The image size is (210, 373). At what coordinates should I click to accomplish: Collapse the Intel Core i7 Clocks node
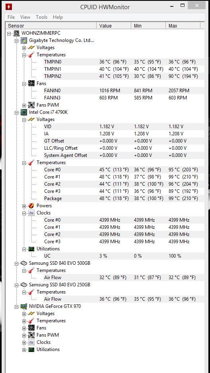[24, 213]
